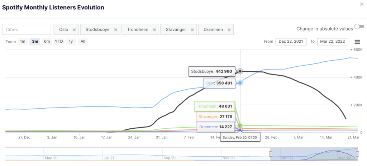
Task: Click the Sunday, Feb 20, 01:00 label
Action: click(240, 137)
